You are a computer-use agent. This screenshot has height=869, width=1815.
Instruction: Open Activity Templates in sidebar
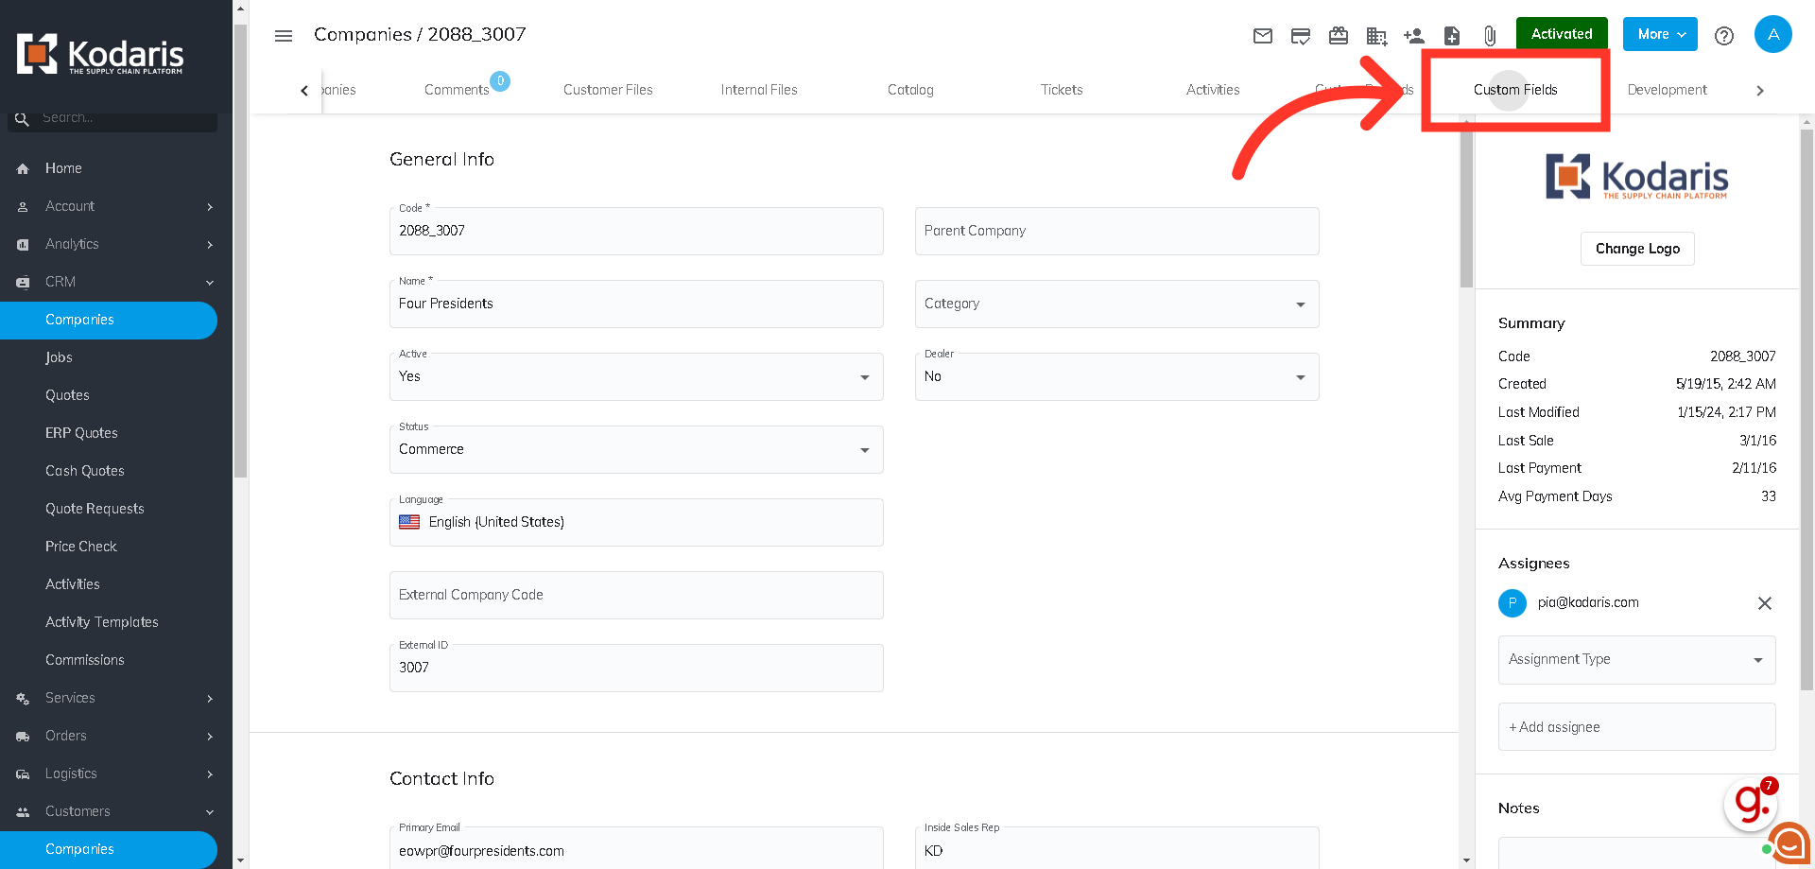[101, 622]
